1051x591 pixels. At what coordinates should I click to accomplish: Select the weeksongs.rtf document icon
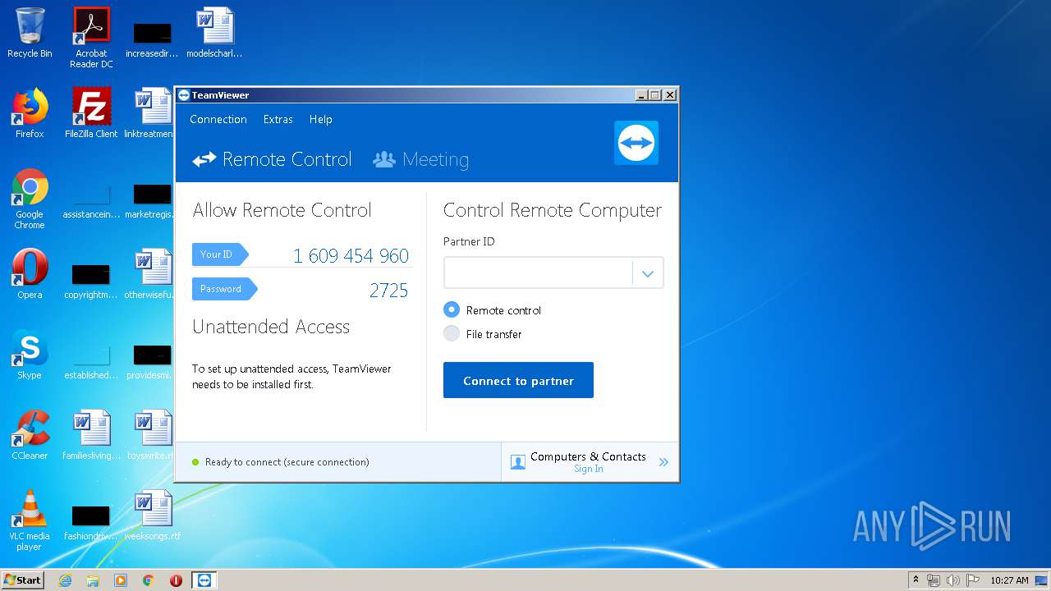point(153,515)
